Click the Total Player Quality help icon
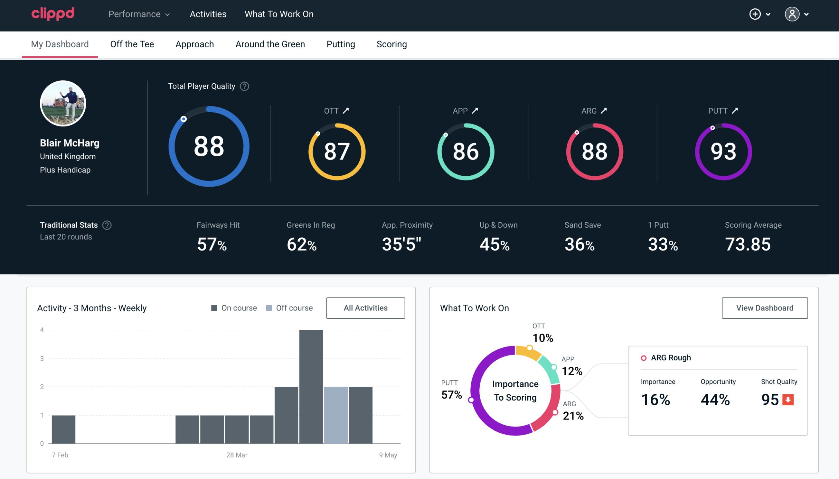 [x=244, y=86]
